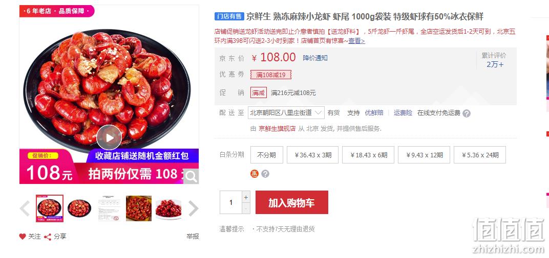This screenshot has width=549, height=258.
Task: Select ¥36.43 x 3期 installment option
Action: [x=313, y=155]
